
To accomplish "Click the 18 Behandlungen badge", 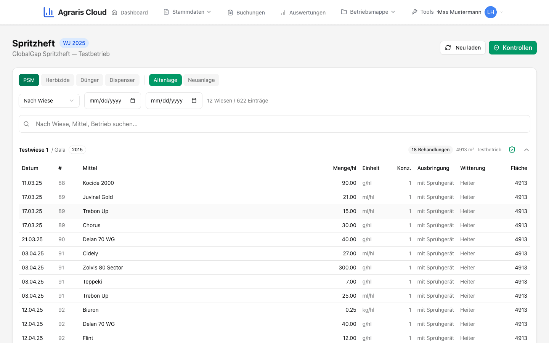I will click(430, 150).
